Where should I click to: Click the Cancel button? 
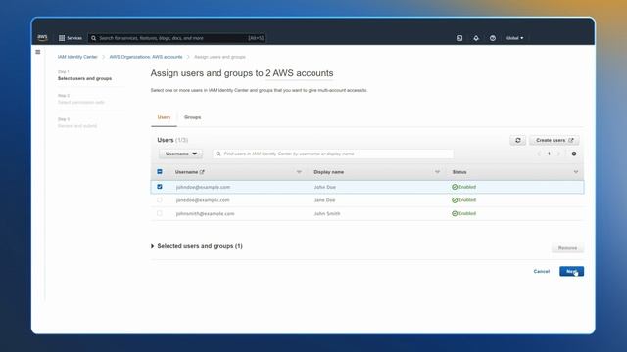click(x=542, y=272)
